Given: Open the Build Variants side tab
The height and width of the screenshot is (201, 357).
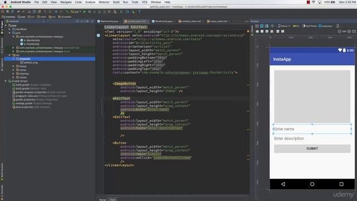Looking at the screenshot, I should point(2,171).
